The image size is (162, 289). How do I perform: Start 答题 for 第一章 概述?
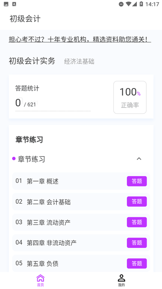tap(137, 181)
